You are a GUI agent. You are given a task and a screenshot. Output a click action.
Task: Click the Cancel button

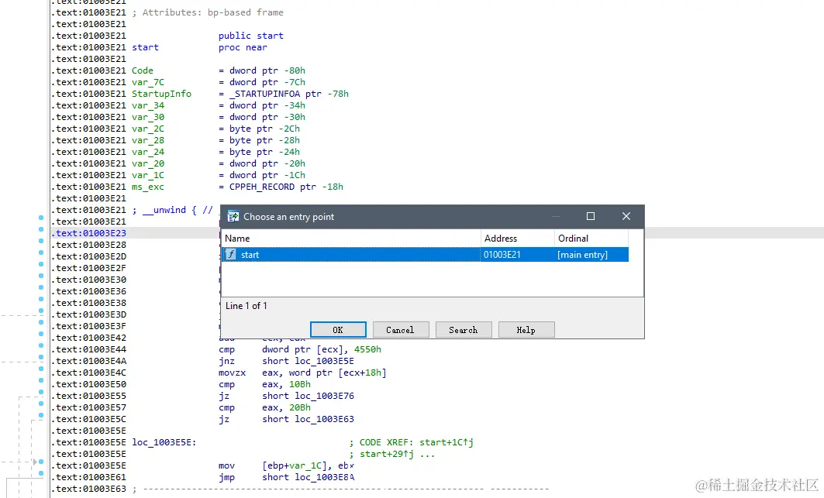[x=401, y=330]
